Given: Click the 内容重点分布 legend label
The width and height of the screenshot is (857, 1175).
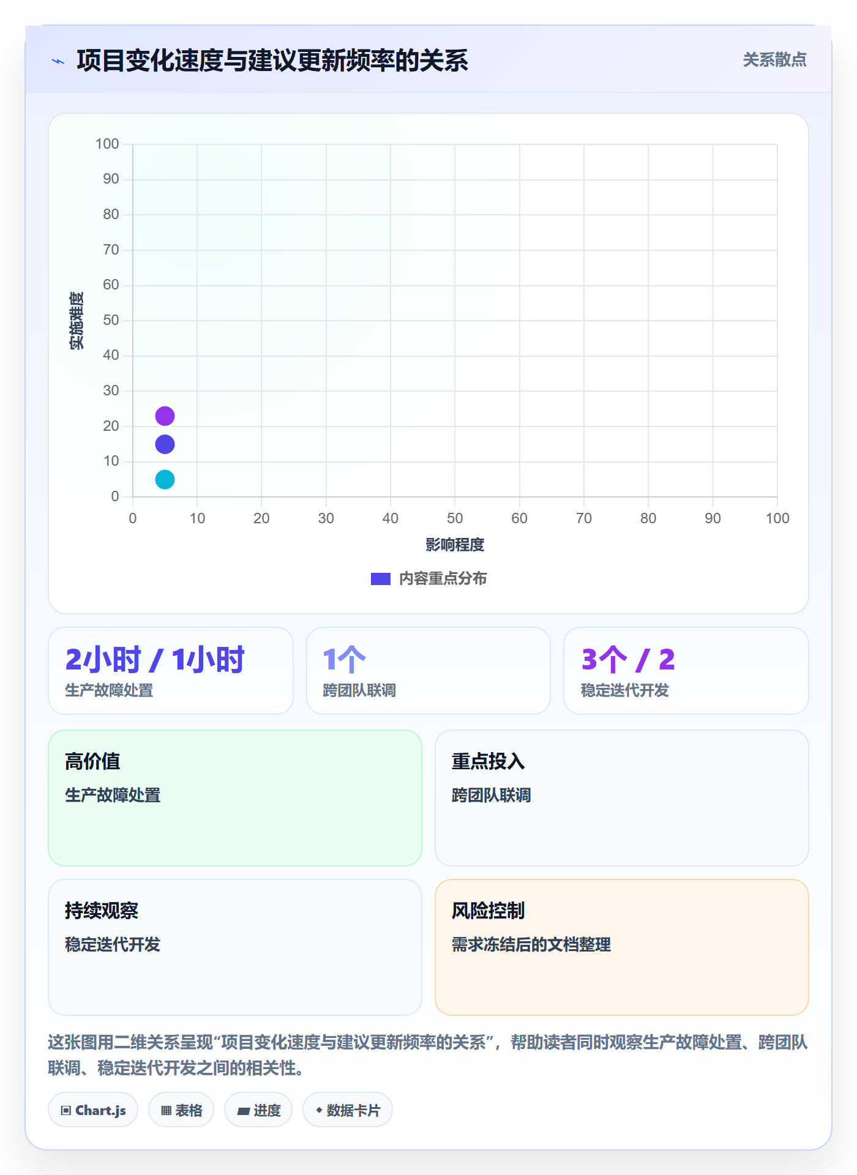Looking at the screenshot, I should point(443,579).
